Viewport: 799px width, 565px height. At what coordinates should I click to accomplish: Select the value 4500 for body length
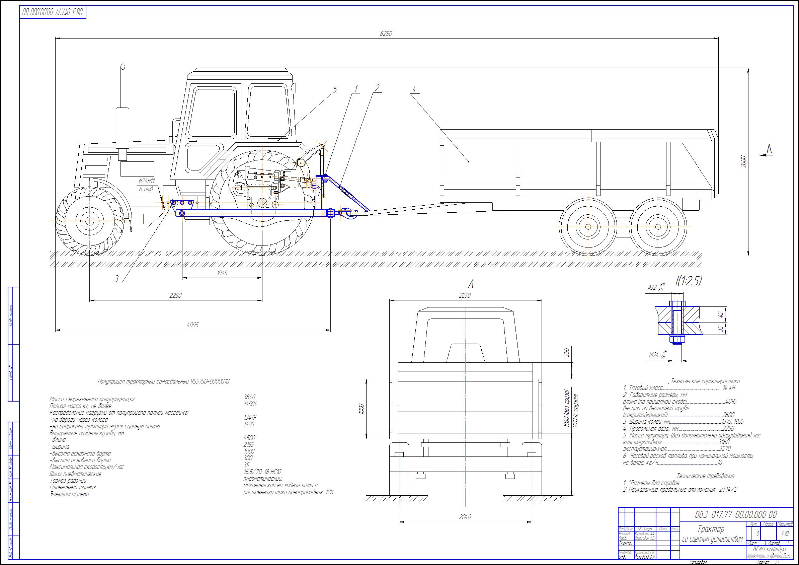click(249, 438)
